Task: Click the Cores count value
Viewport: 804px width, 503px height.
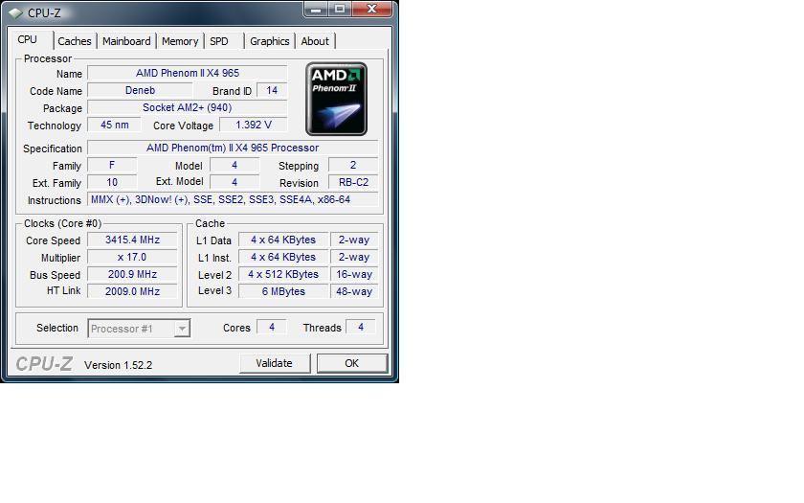Action: [271, 327]
